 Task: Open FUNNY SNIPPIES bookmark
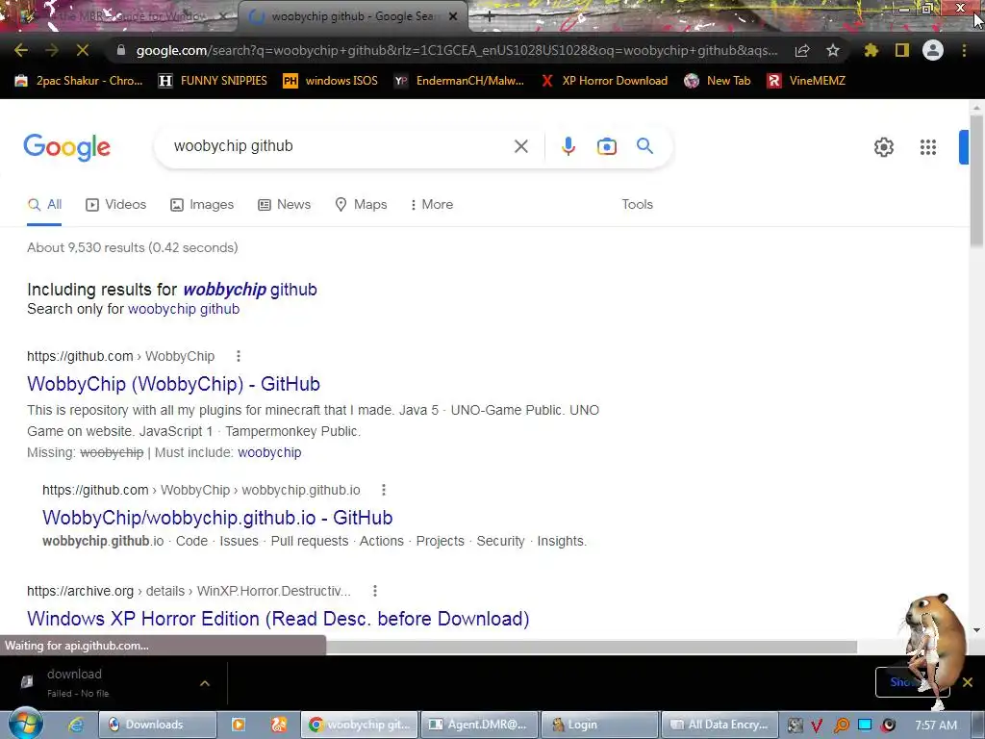point(213,81)
